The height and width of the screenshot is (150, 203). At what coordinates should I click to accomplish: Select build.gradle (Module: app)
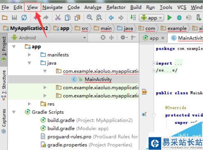click(x=75, y=128)
